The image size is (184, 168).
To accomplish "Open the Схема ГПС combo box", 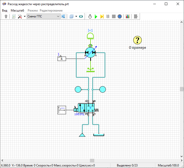I will point(43,16).
